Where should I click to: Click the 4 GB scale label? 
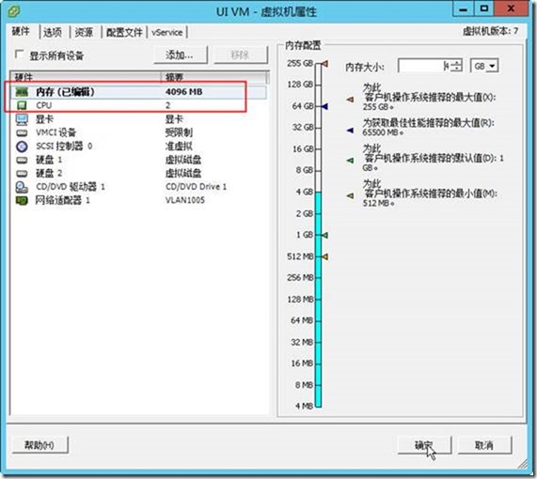(x=304, y=192)
